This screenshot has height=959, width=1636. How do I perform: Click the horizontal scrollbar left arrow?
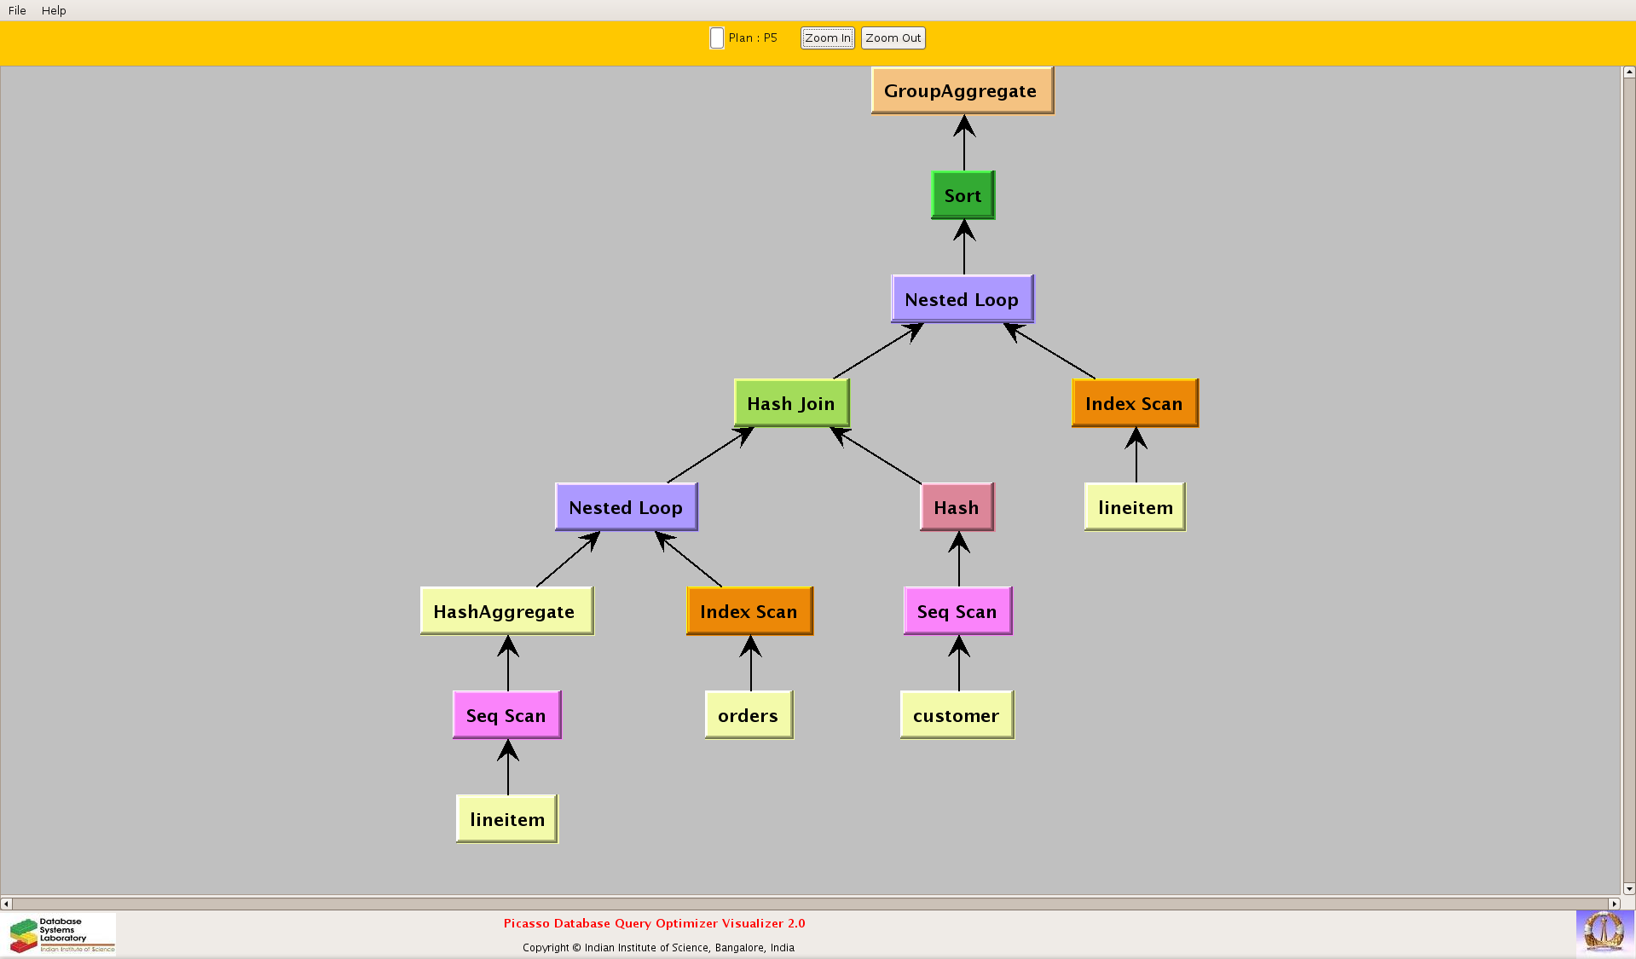(x=6, y=903)
